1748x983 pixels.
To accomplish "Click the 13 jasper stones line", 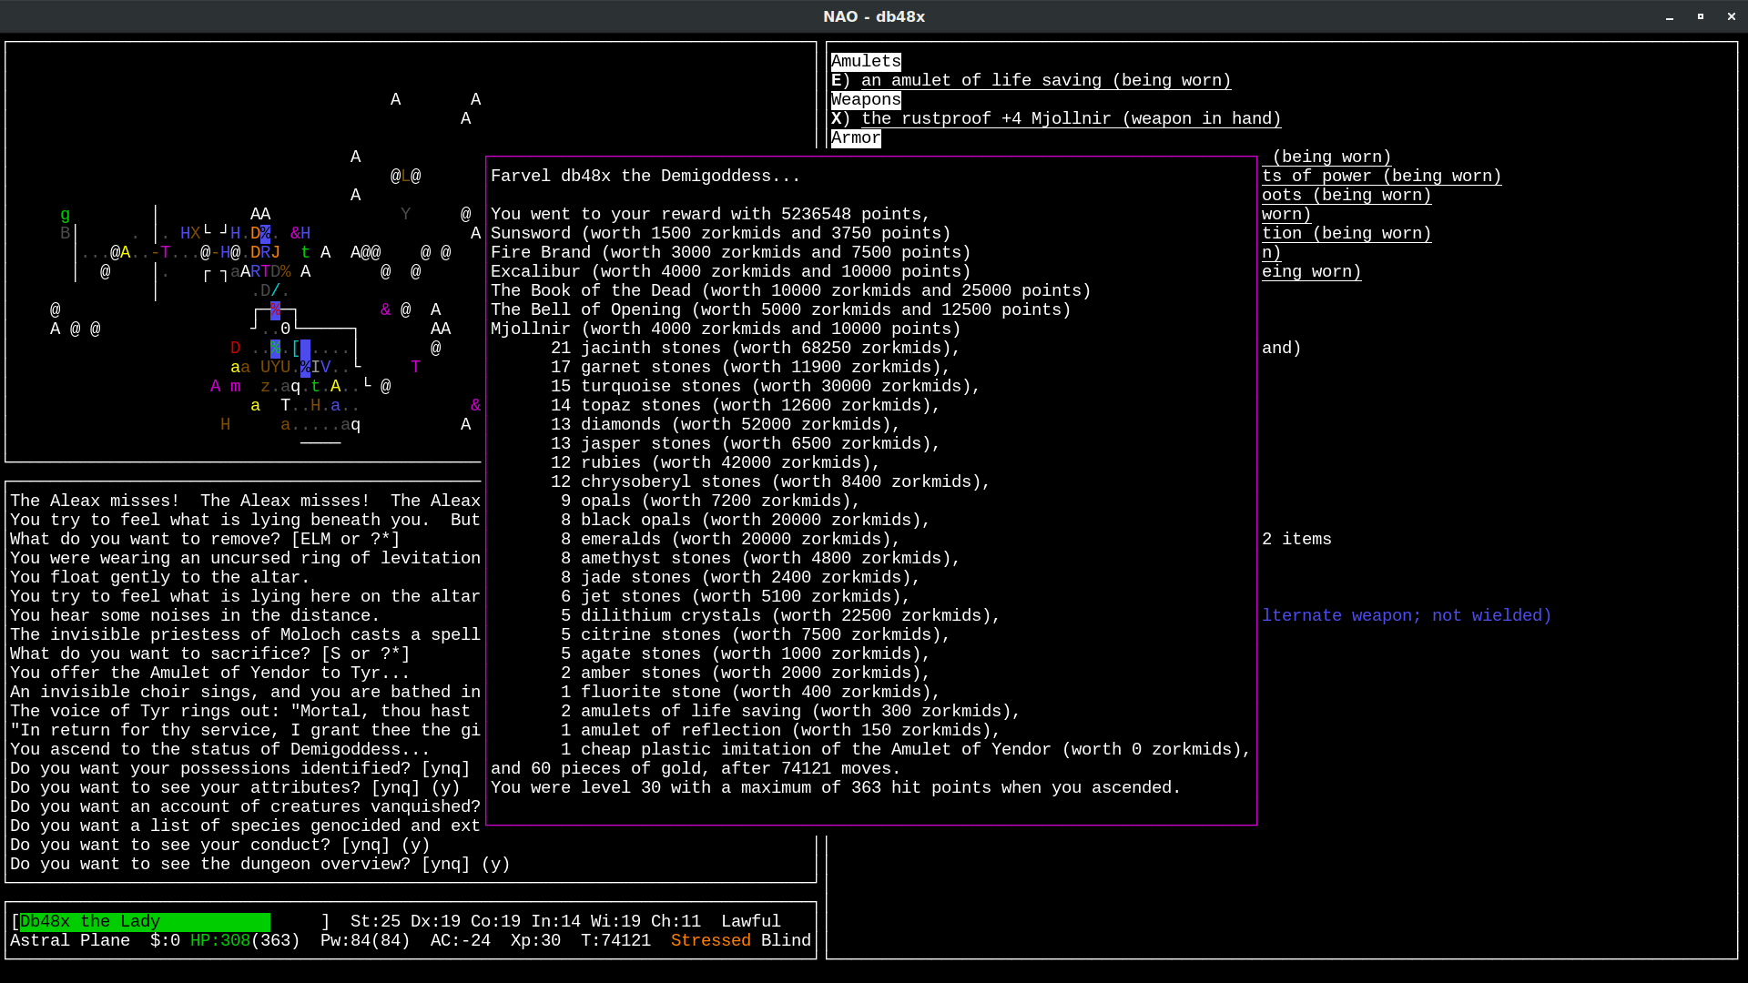I will click(x=745, y=443).
